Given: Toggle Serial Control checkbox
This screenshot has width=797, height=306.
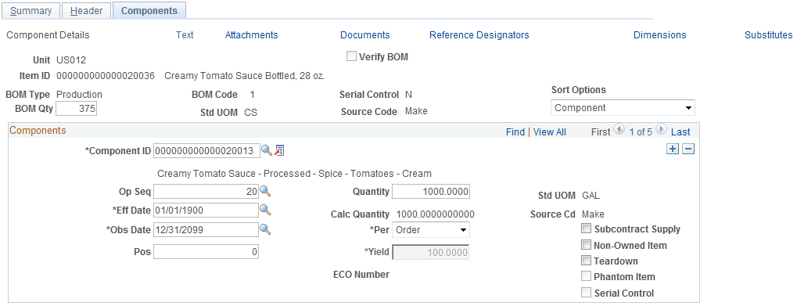Looking at the screenshot, I should [x=587, y=293].
